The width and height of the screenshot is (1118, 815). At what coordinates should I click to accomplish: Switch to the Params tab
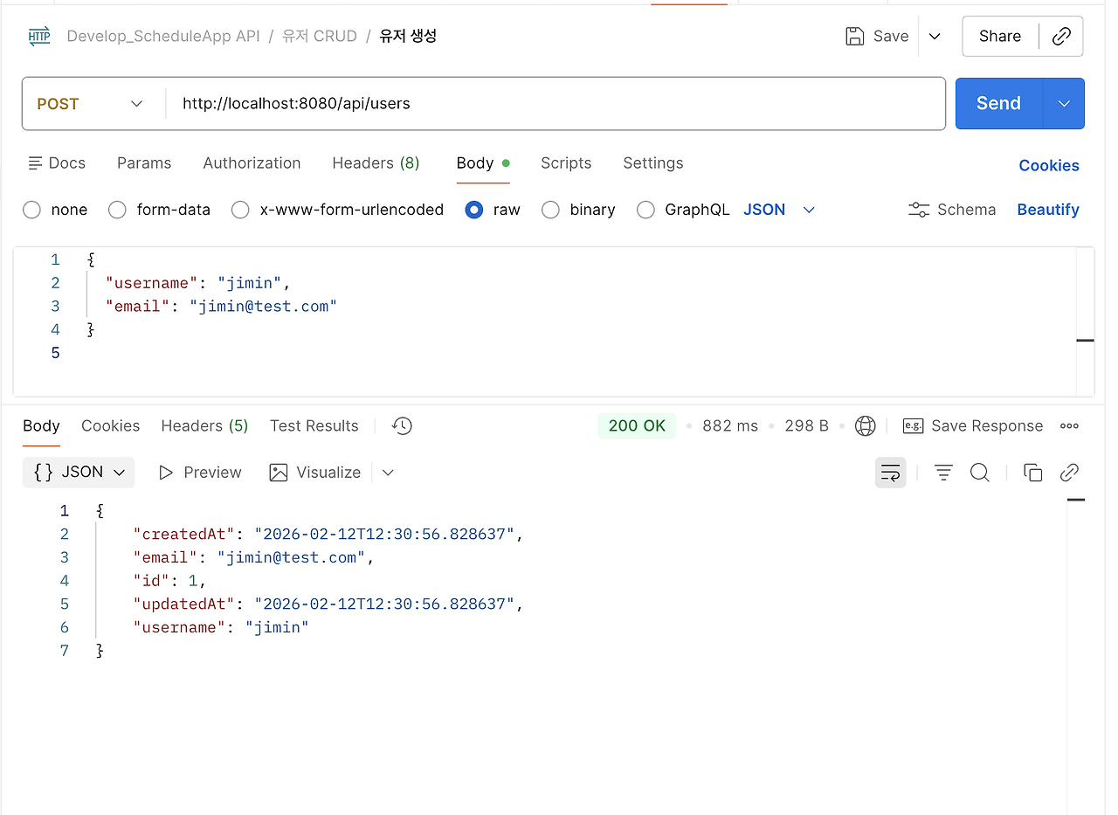144,163
